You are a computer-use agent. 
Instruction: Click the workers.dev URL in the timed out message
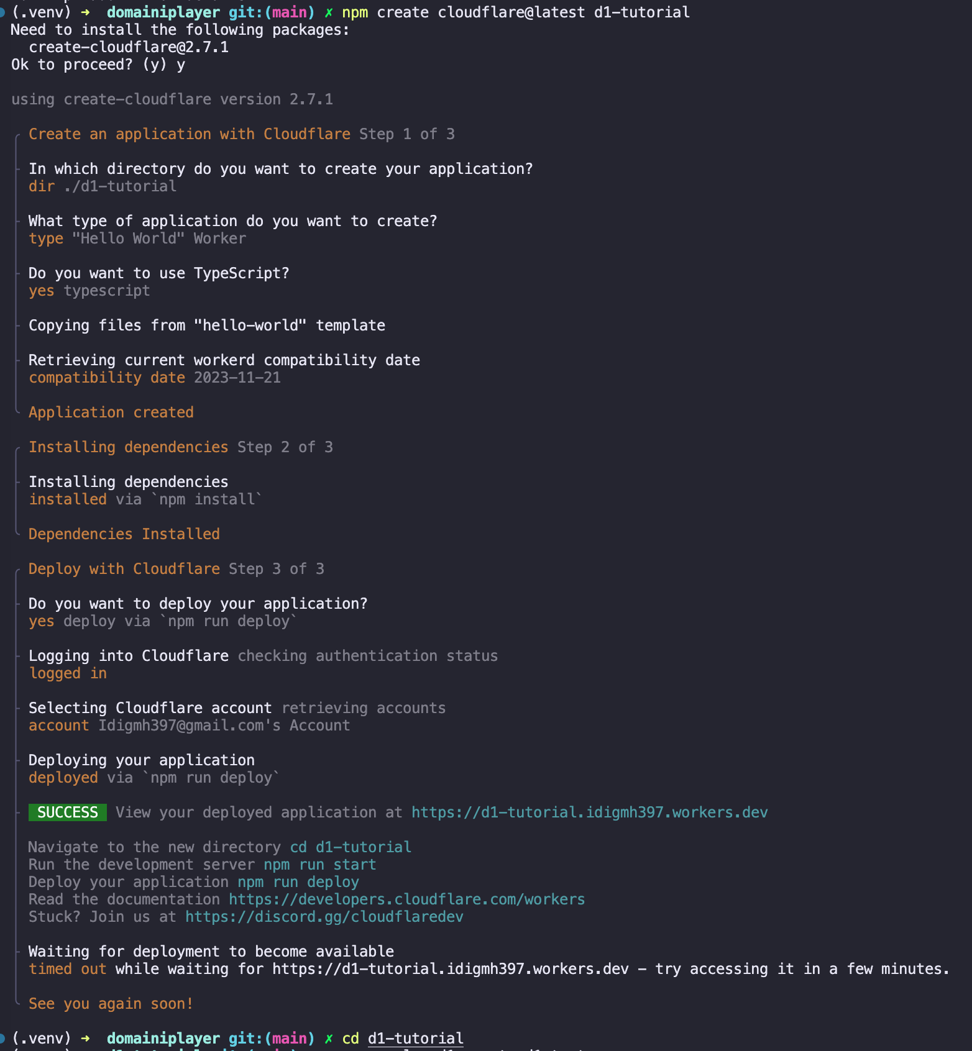450,969
